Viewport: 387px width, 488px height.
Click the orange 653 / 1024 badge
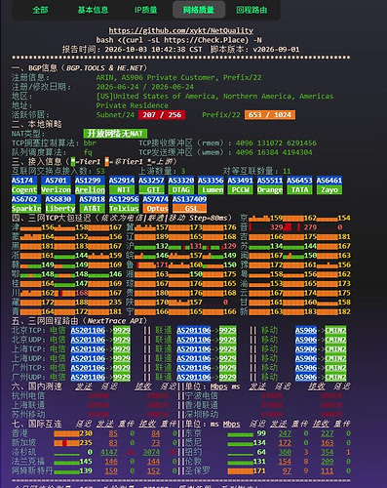[x=270, y=115]
